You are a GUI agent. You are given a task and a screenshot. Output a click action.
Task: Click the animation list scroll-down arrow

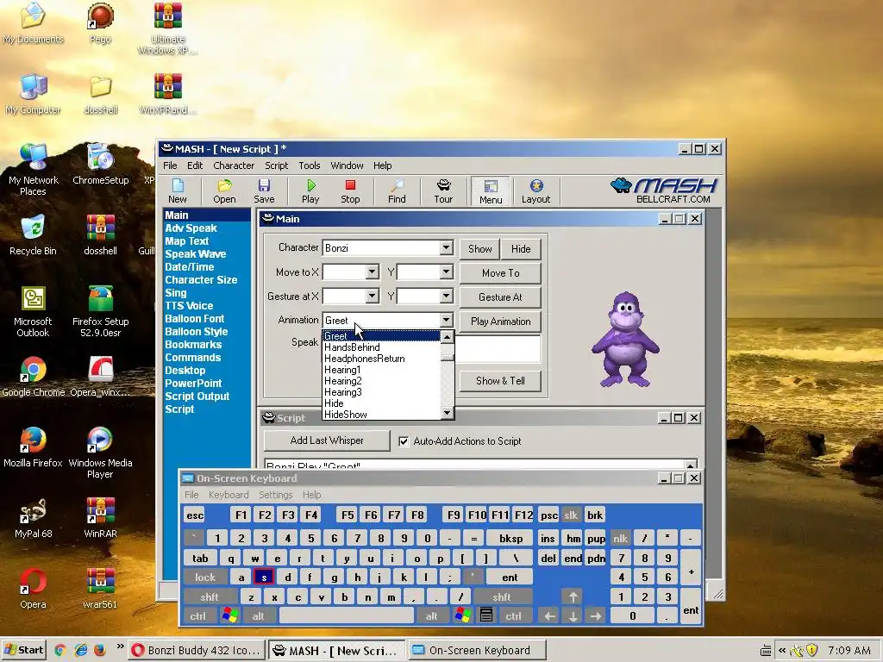(x=448, y=413)
